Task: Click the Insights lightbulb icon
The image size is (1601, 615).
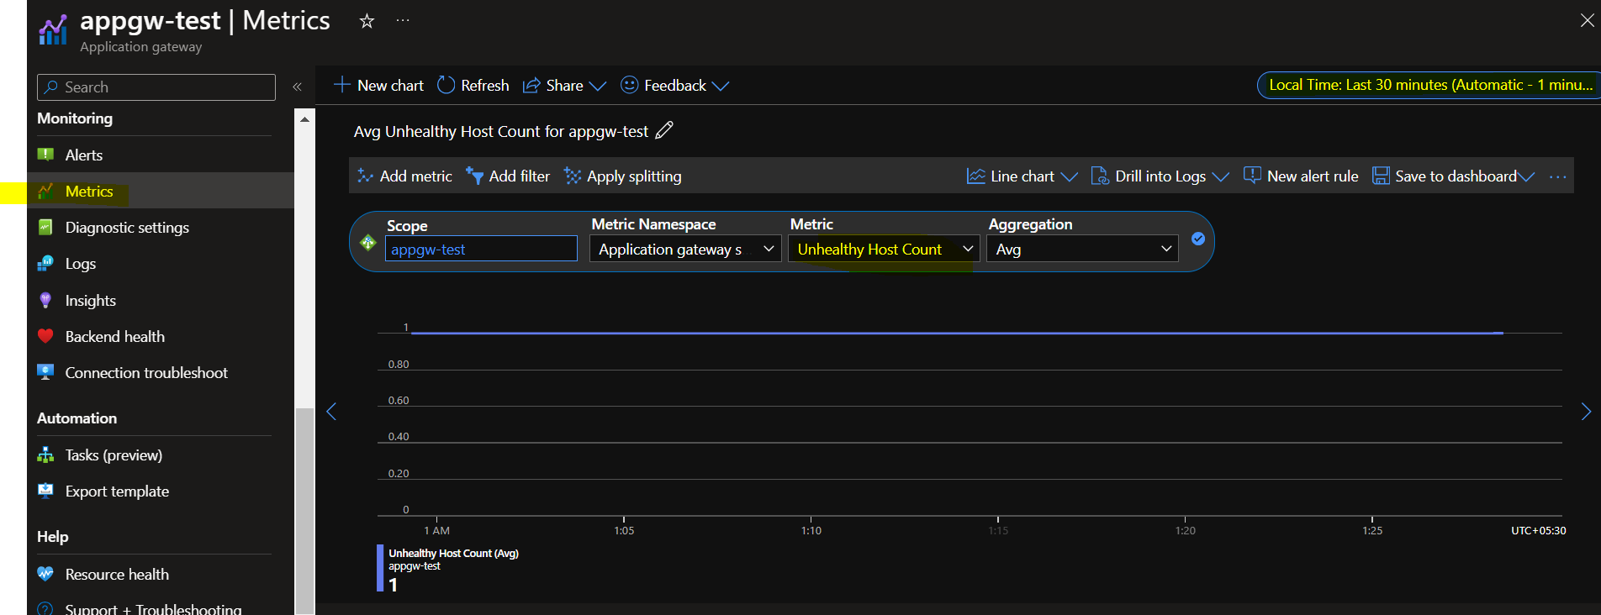Action: tap(45, 300)
